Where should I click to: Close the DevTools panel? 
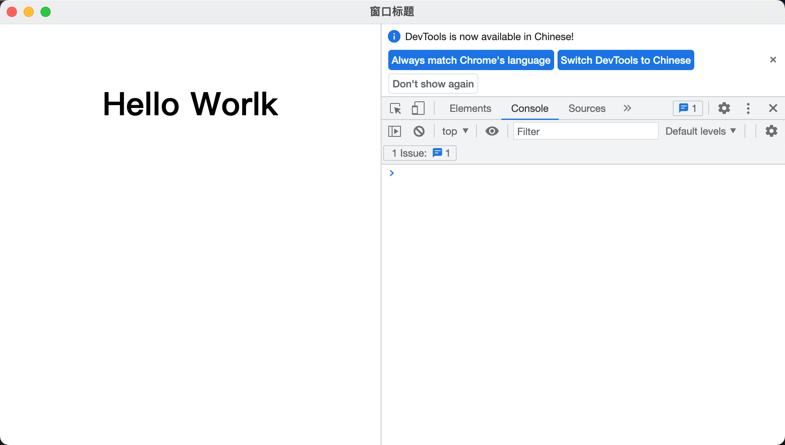773,109
